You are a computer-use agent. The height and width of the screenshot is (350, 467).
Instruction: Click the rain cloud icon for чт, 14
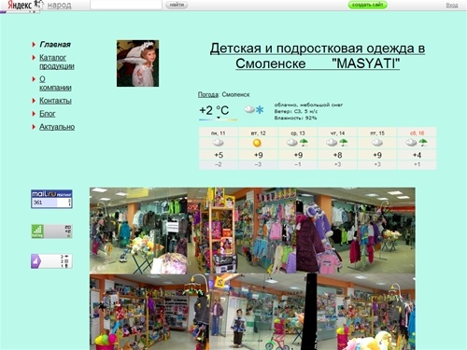[337, 143]
